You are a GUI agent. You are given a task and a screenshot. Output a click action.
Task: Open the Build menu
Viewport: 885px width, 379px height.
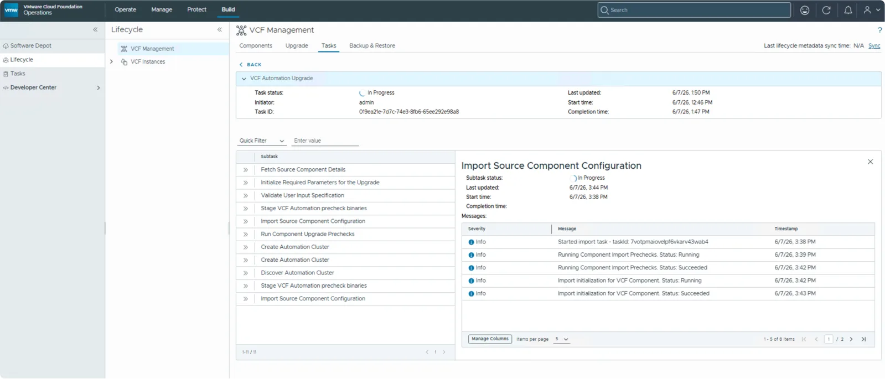(228, 9)
